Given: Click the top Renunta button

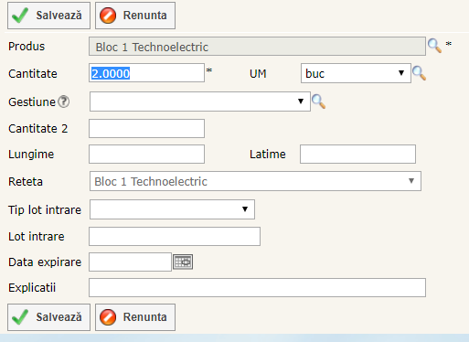Looking at the screenshot, I should [x=135, y=16].
